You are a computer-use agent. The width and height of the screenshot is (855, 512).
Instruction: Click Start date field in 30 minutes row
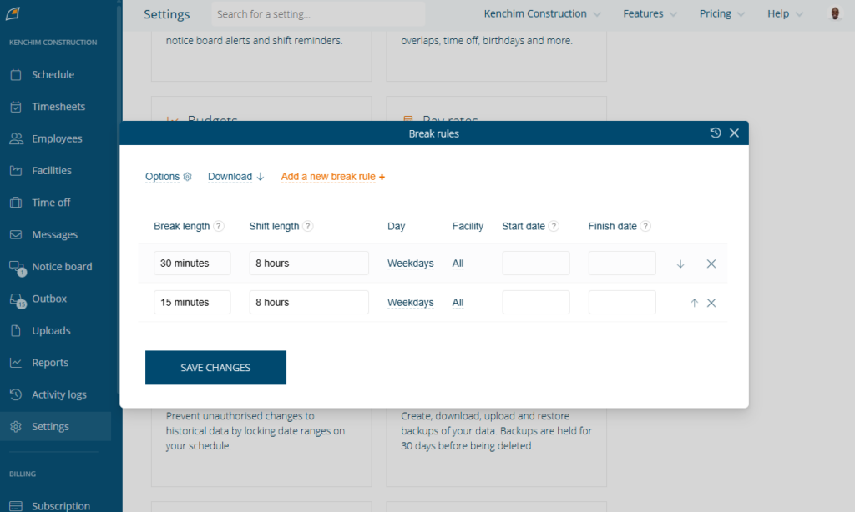point(536,263)
